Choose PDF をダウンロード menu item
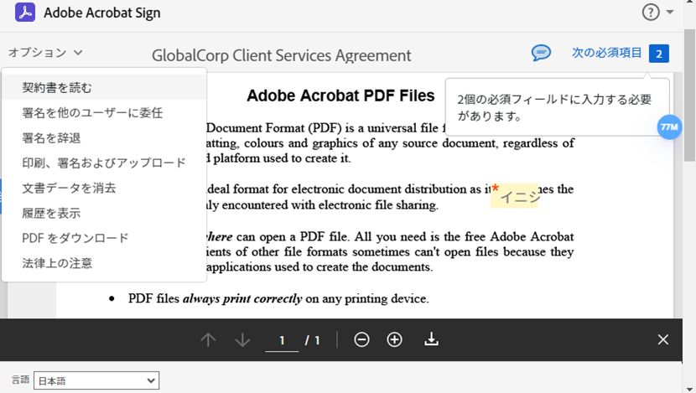 coord(104,238)
